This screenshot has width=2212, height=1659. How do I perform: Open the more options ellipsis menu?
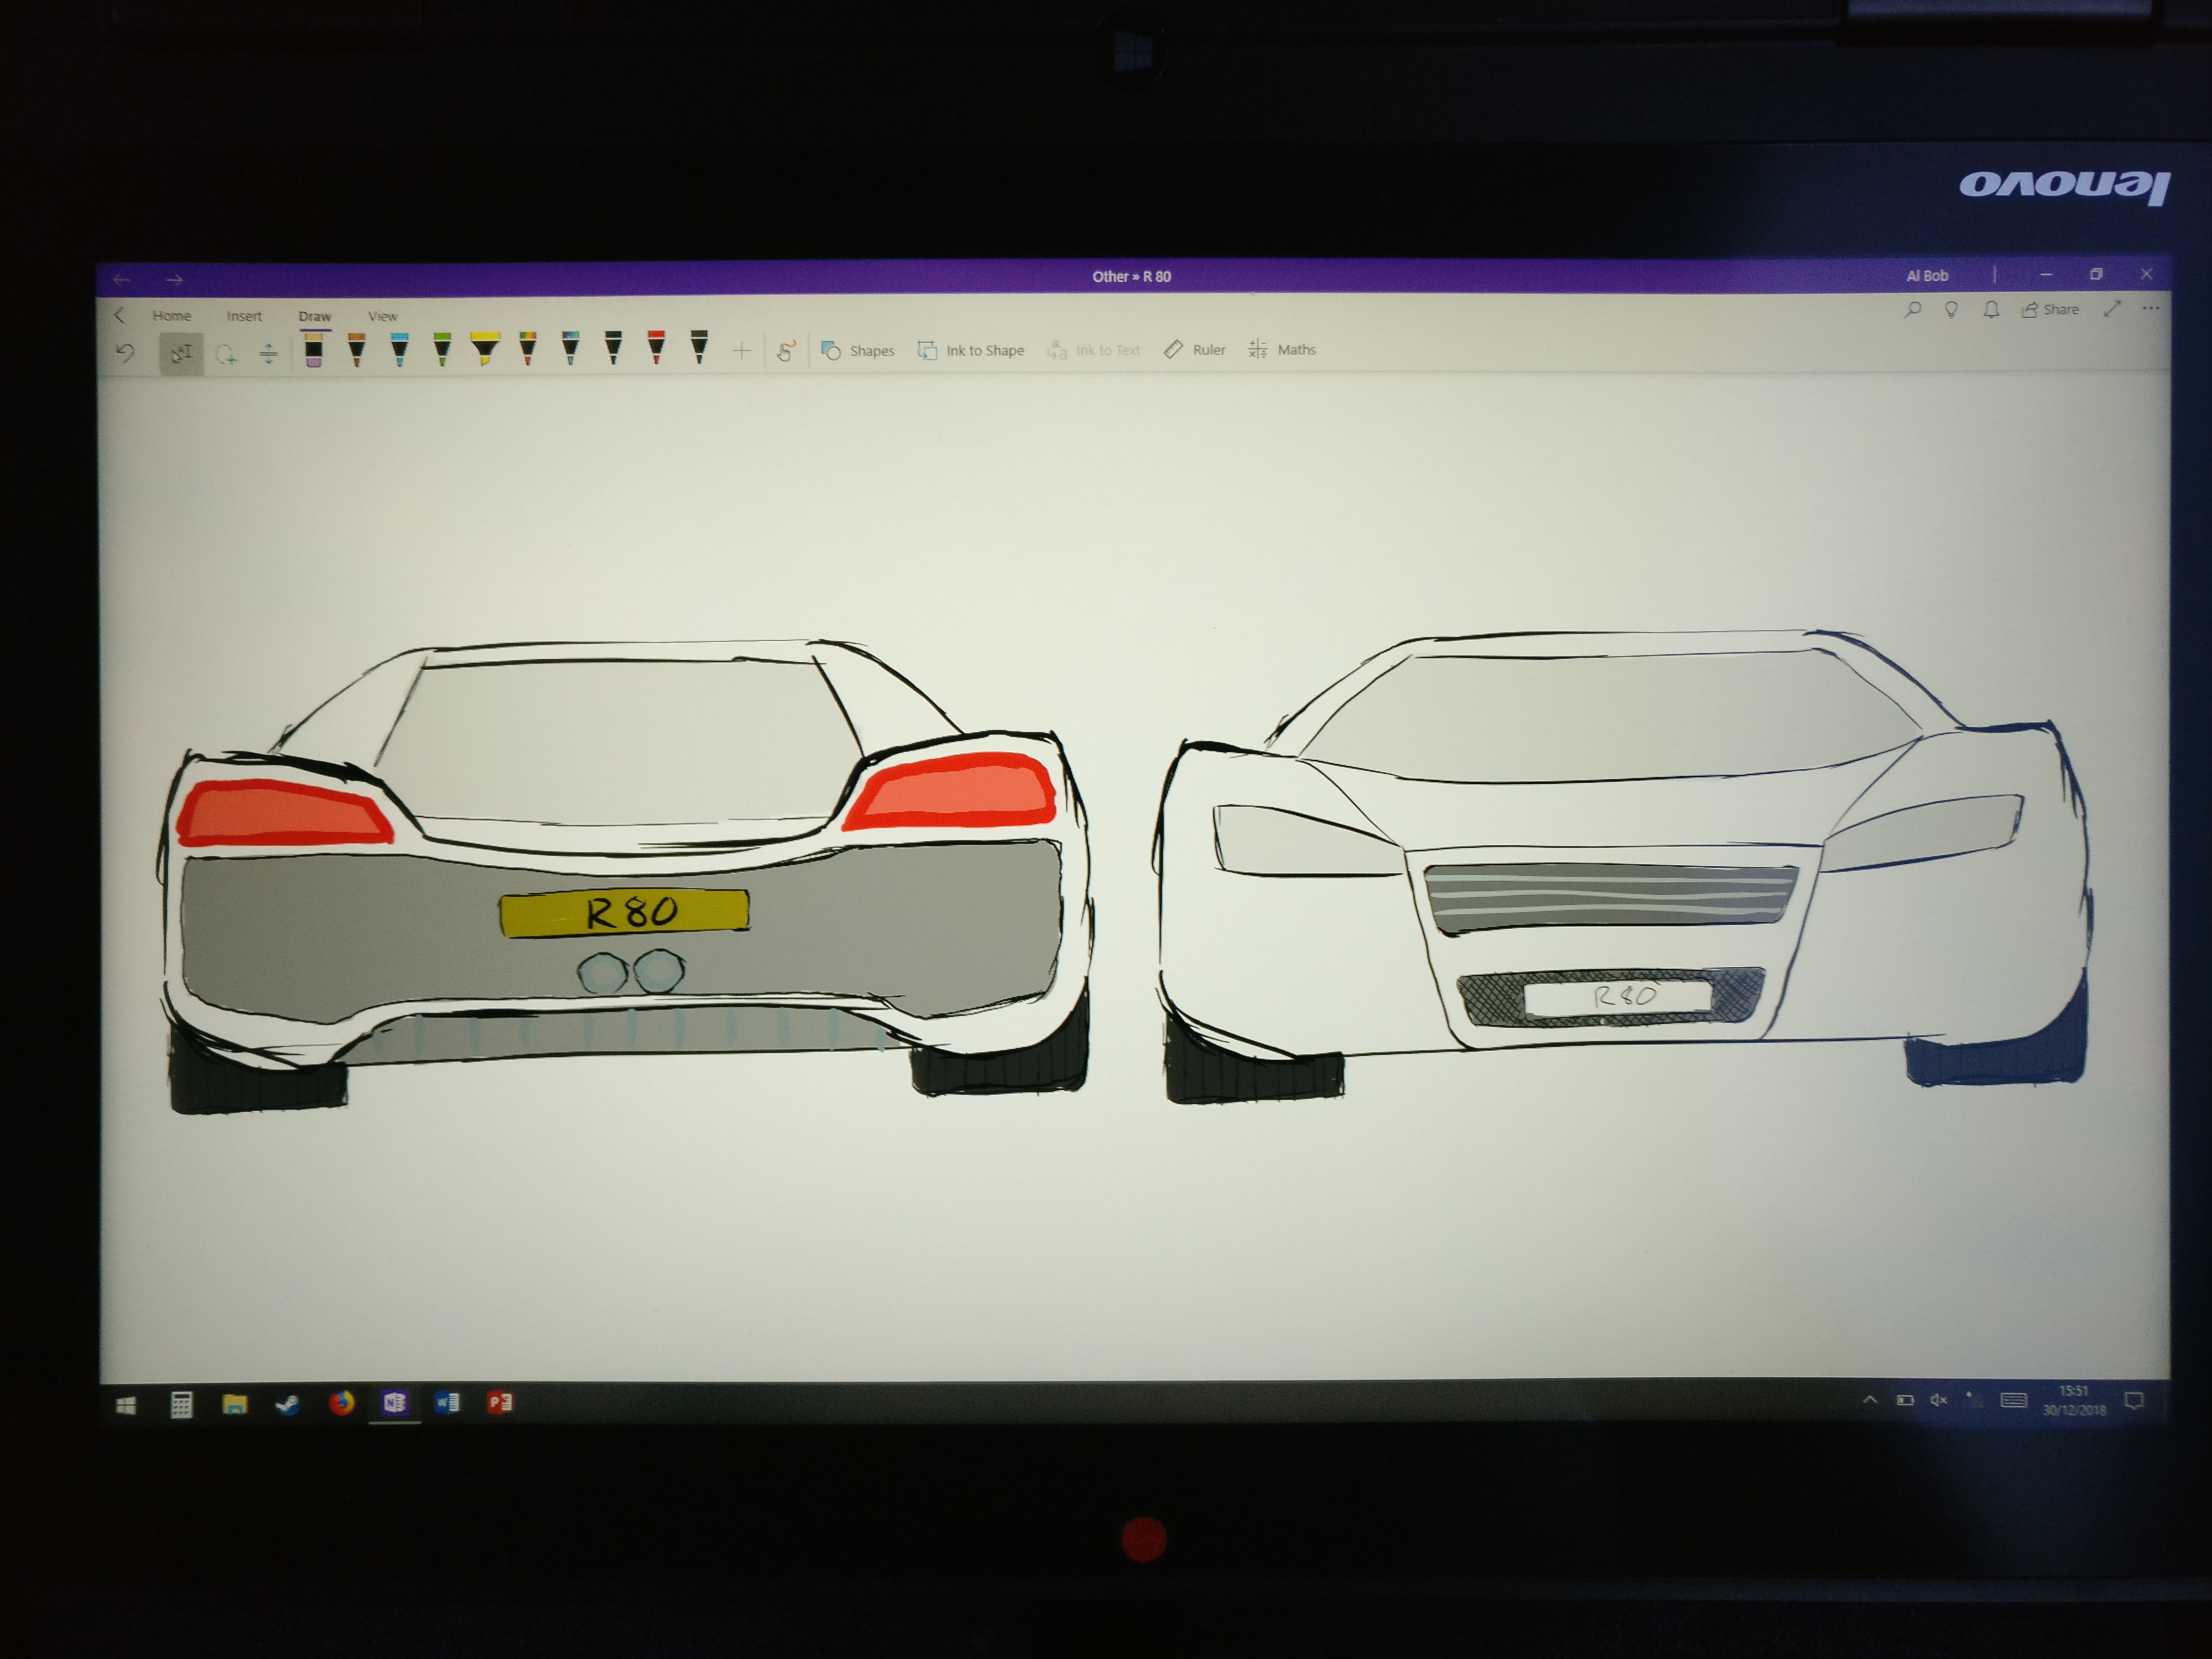(2151, 308)
